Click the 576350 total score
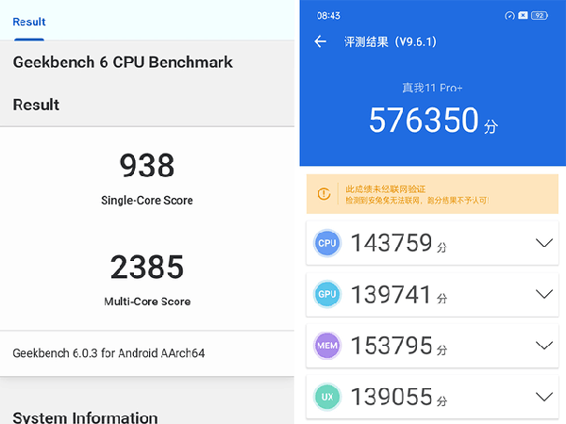Screen dimensions: 566x424 (424, 121)
